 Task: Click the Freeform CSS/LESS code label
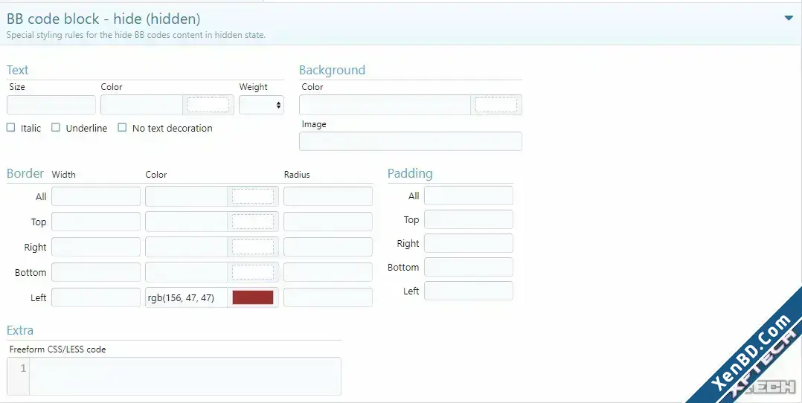click(x=58, y=349)
